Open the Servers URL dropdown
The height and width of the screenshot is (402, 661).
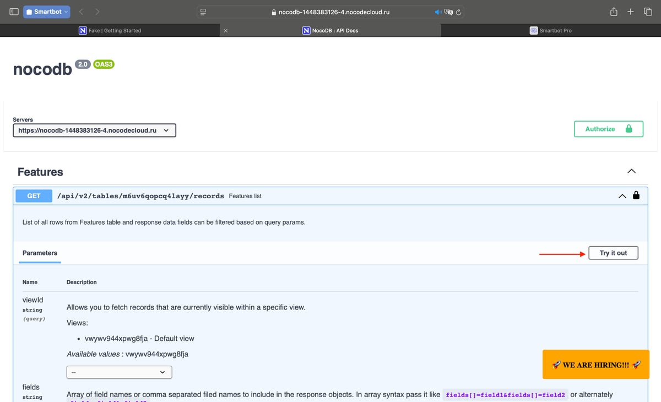pos(94,131)
